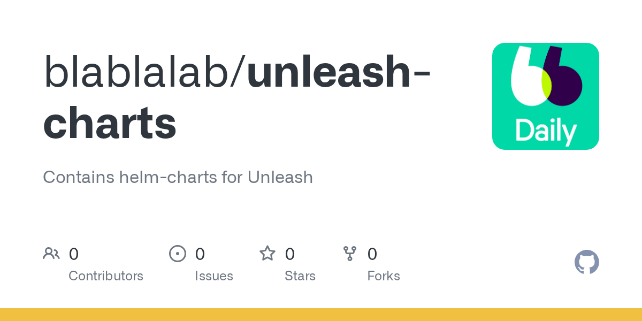
Task: Click the Contributors people icon
Action: coord(51,254)
